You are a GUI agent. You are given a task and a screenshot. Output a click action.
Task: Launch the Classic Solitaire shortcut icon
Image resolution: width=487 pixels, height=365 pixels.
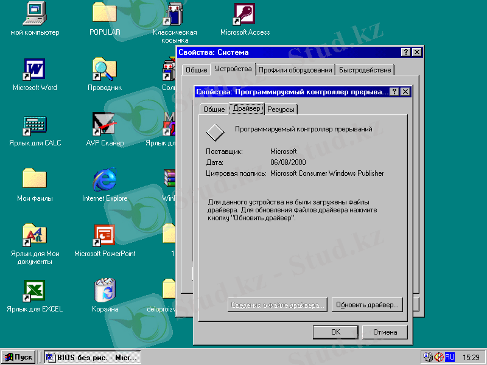click(174, 14)
